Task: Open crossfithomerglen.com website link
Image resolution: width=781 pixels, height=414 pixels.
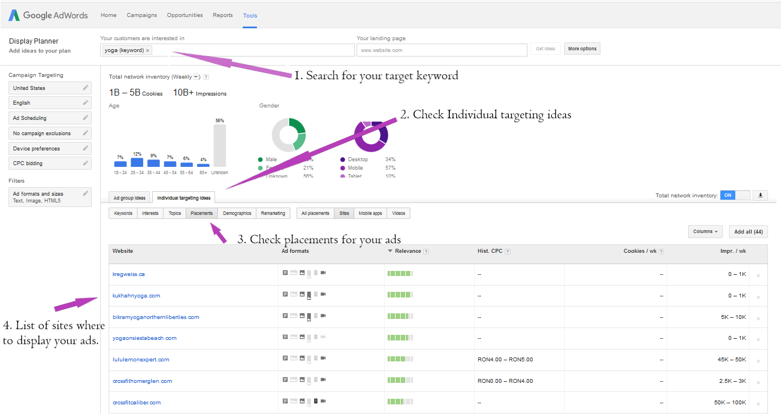Action: coord(142,381)
